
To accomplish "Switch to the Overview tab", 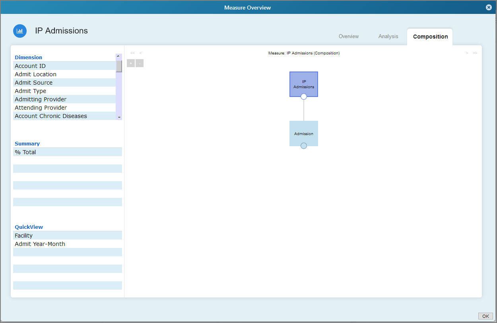I will [348, 37].
